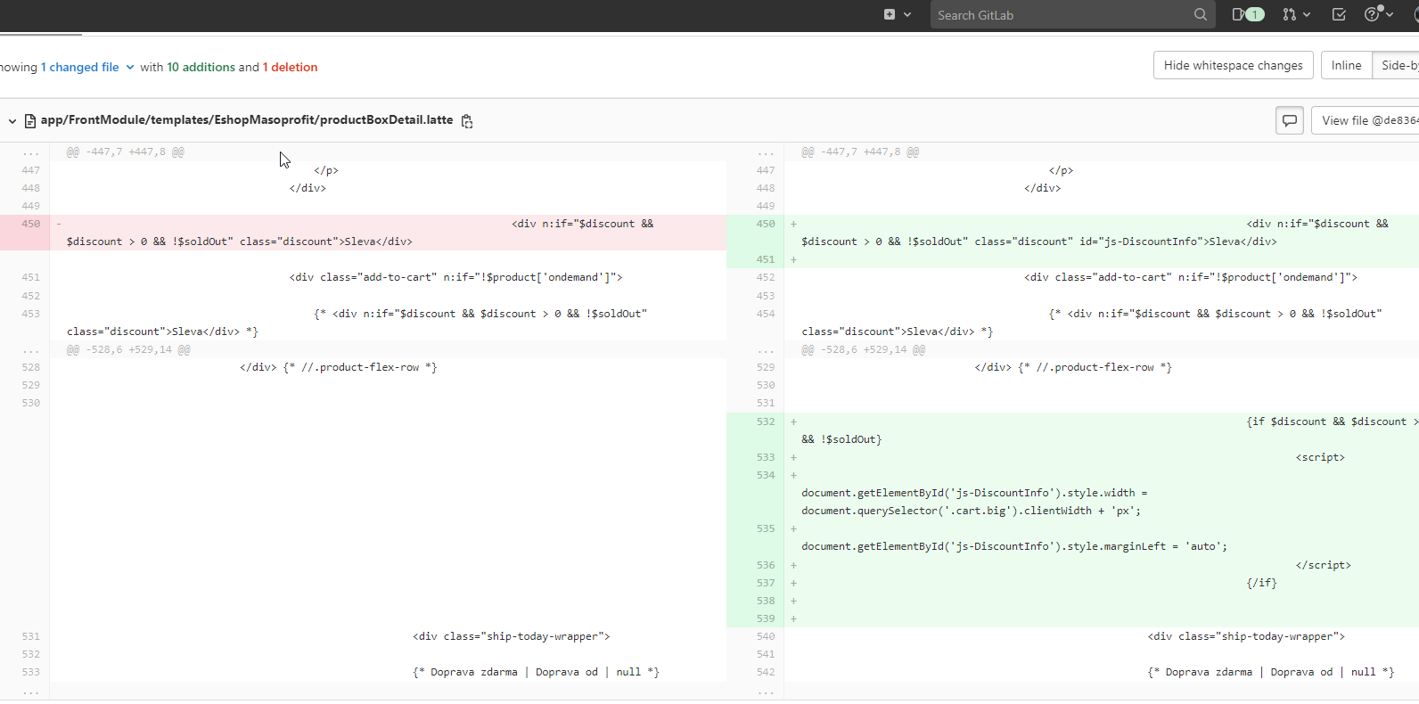
Task: Click the '@@ -528,6 +529,14 @@' header on right
Action: (863, 349)
